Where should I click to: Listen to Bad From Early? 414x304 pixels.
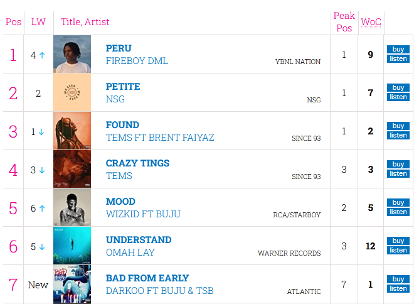coord(398,289)
